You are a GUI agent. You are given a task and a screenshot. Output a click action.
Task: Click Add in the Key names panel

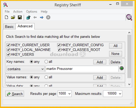100,62
